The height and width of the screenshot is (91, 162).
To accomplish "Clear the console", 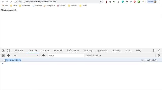I will pyautogui.click(x=8, y=56).
